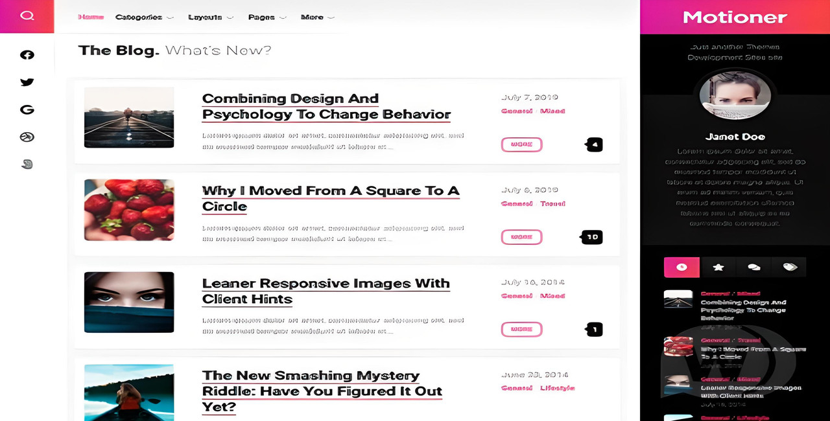This screenshot has width=830, height=421.
Task: Click the last social icon below Dribbble
Action: pos(27,164)
